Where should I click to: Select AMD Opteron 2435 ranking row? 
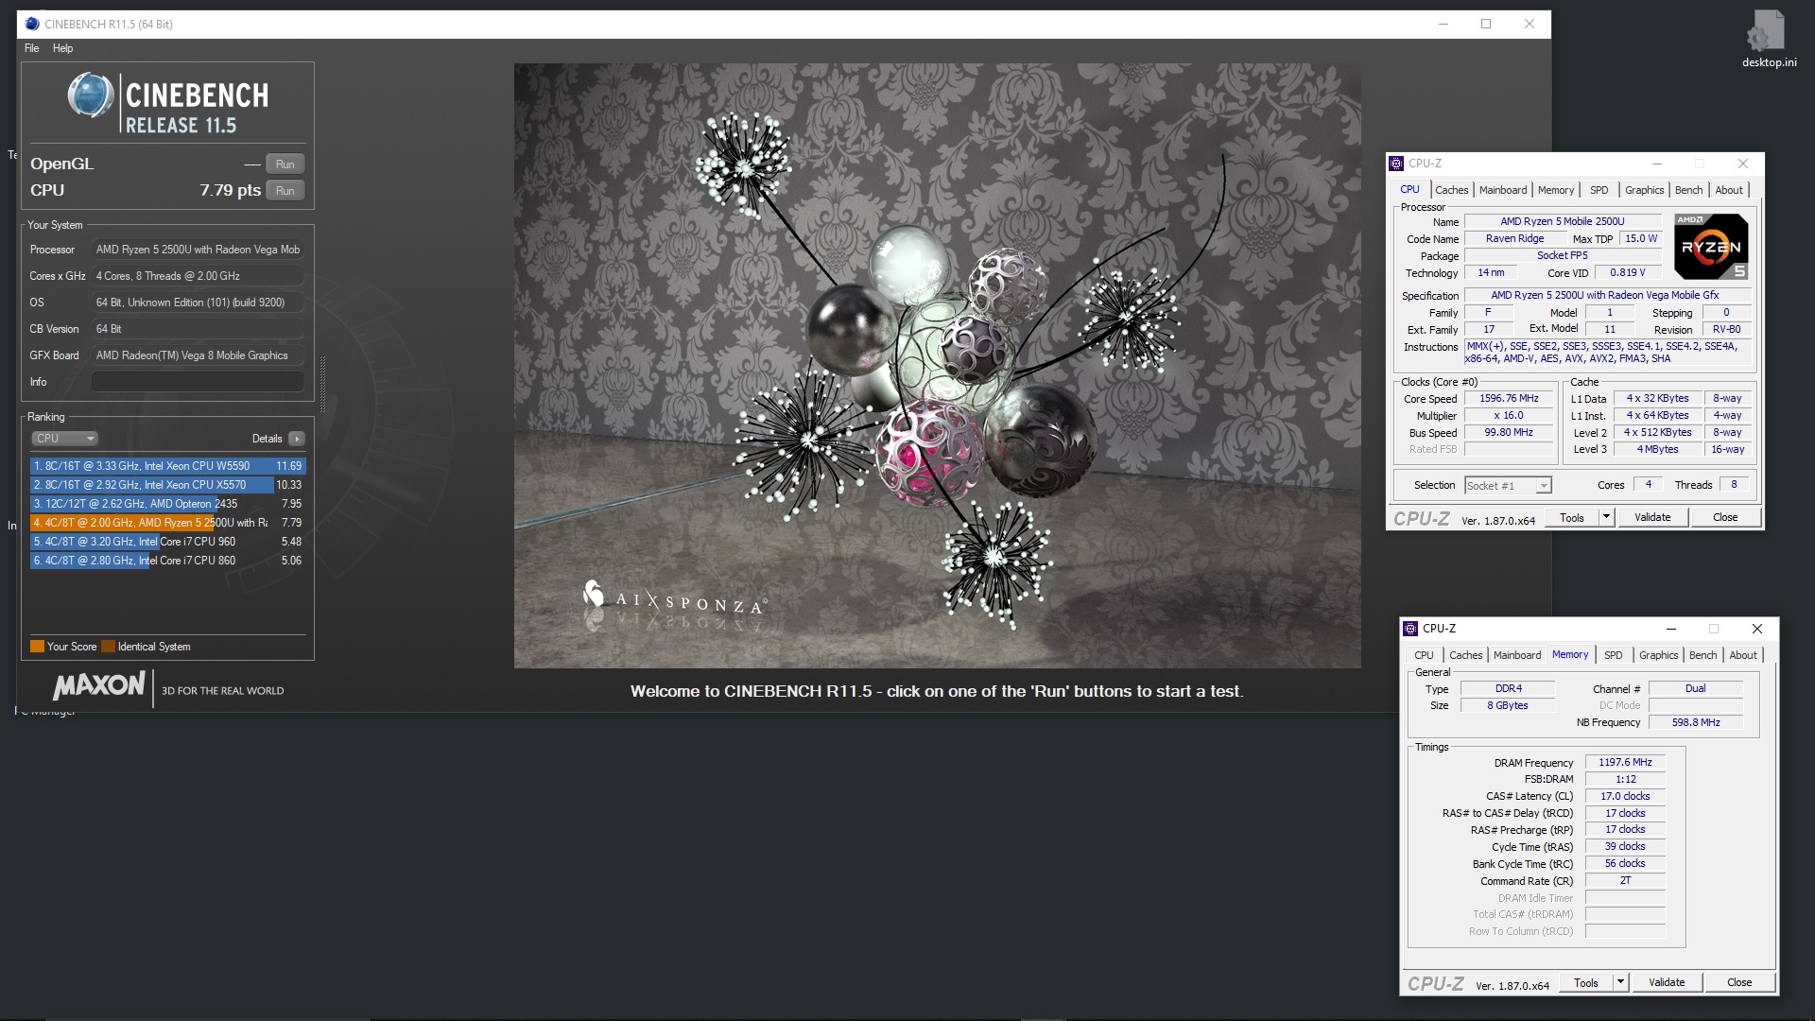[167, 504]
